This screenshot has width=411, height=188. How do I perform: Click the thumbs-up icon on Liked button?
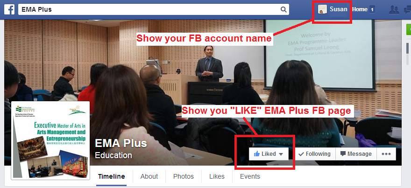tap(257, 153)
